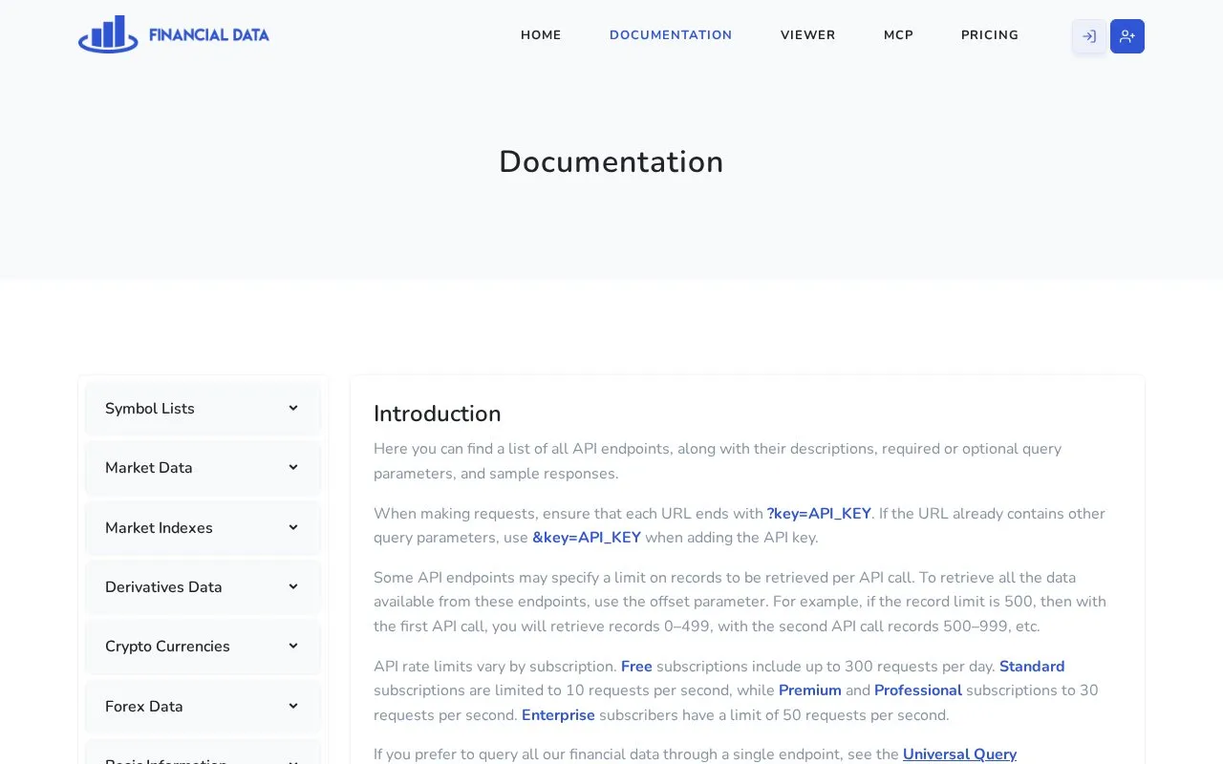Expand the Market Indexes section
The height and width of the screenshot is (764, 1223).
pyautogui.click(x=203, y=528)
